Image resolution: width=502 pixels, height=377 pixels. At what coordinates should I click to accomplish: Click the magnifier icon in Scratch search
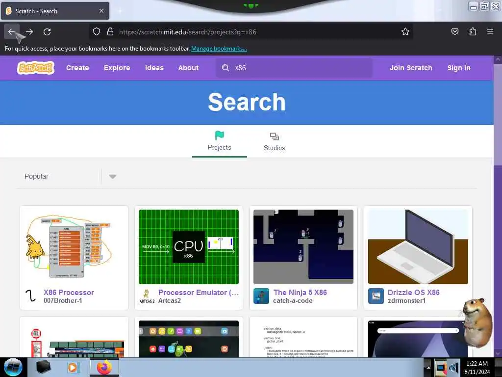226,68
